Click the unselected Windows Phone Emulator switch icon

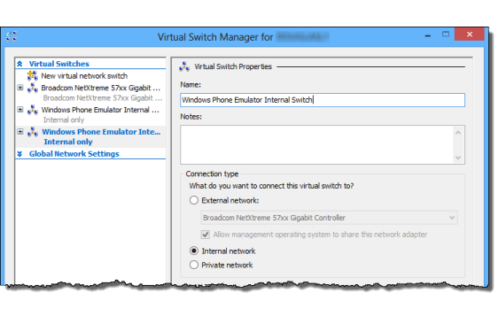pos(33,110)
